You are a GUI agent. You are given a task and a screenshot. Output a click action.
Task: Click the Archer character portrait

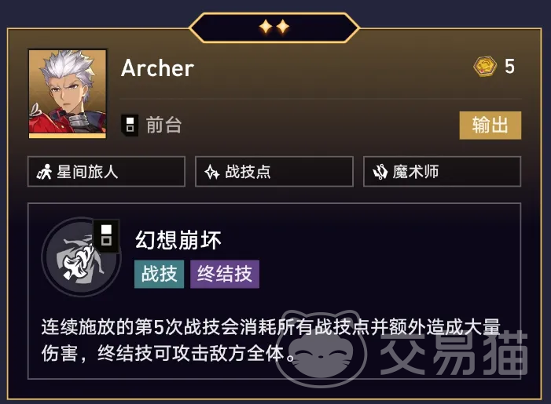tap(67, 93)
